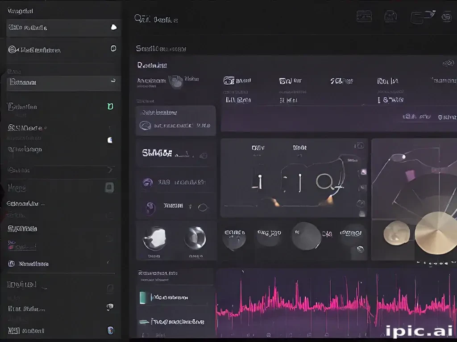Screen dimensions: 457x342
Task: Select the highlighted sidebar row with a small up-arrow icon
Action: tap(63, 82)
